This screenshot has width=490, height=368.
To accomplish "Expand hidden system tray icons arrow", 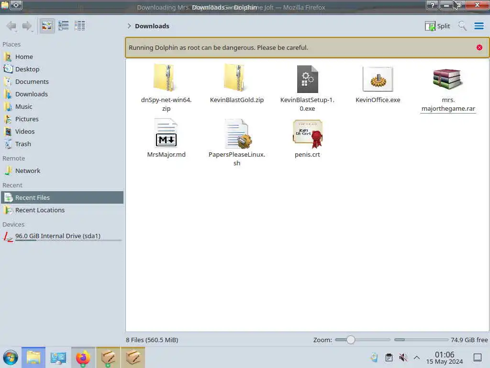I will point(417,357).
